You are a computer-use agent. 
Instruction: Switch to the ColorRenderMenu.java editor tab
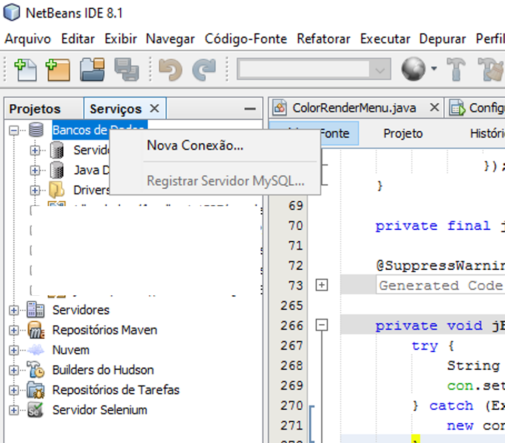click(x=354, y=108)
